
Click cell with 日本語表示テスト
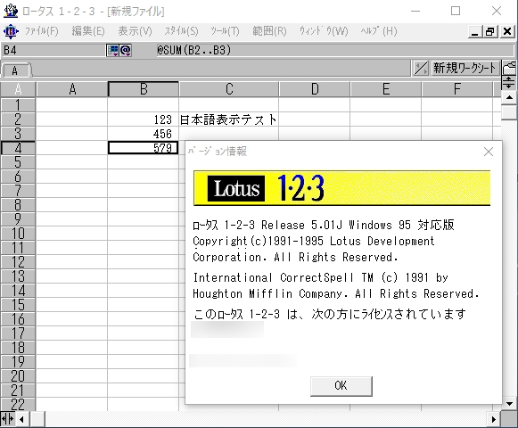(x=228, y=119)
